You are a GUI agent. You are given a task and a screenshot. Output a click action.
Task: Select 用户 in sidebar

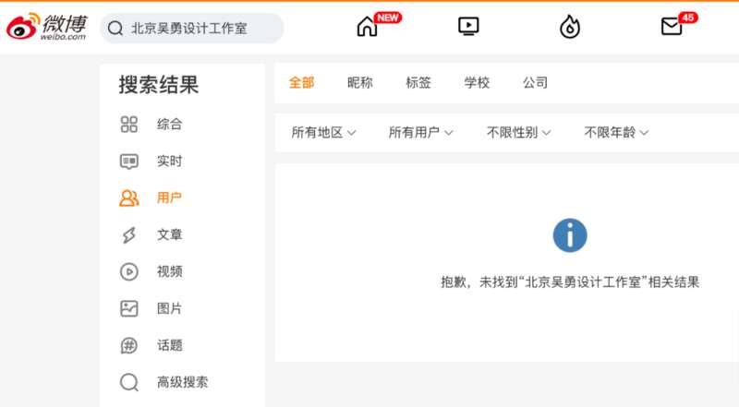tap(169, 198)
